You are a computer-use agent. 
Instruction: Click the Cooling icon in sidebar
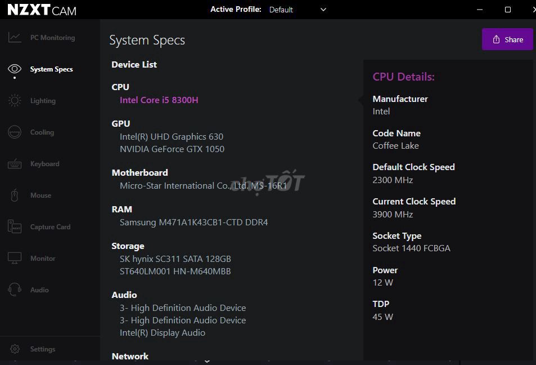(15, 132)
